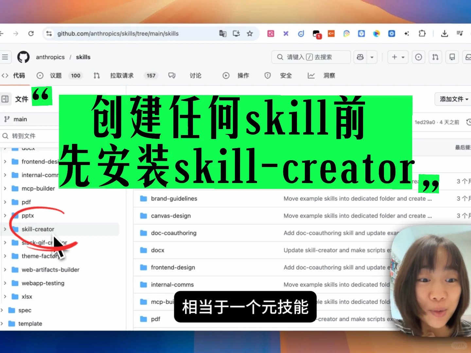Viewport: 471px width, 353px height.
Task: Expand the mcp-builder tree folder chevron
Action: pyautogui.click(x=5, y=188)
